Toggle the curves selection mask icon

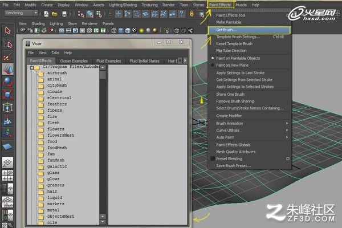pyautogui.click(x=137, y=14)
